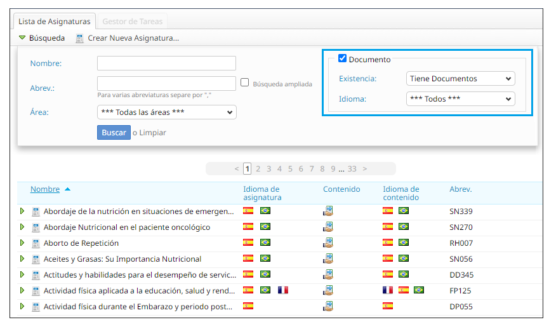Go to page 2 in pagination
The height and width of the screenshot is (322, 549).
click(x=258, y=169)
